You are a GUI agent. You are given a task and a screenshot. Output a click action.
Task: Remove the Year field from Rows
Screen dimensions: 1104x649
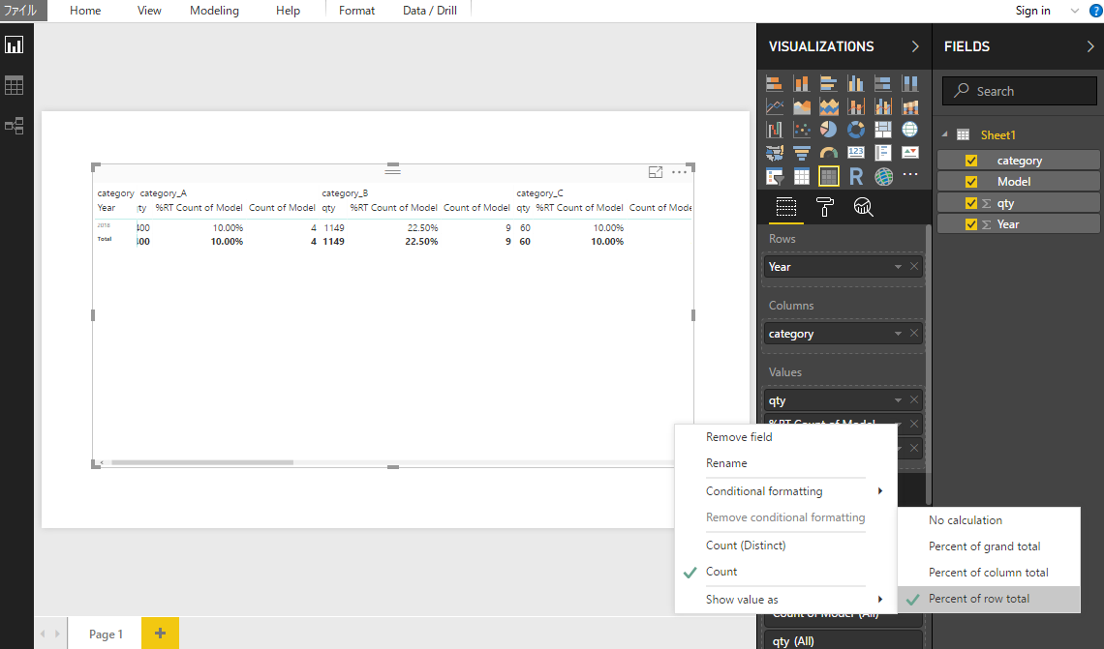914,267
